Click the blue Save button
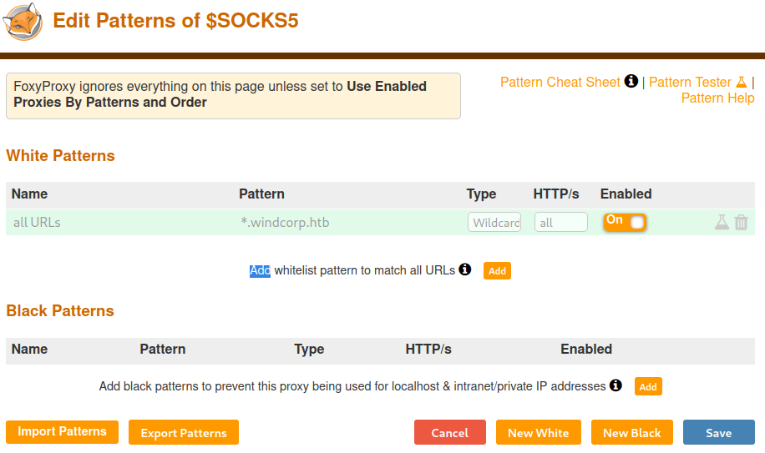The height and width of the screenshot is (453, 765). [x=718, y=433]
